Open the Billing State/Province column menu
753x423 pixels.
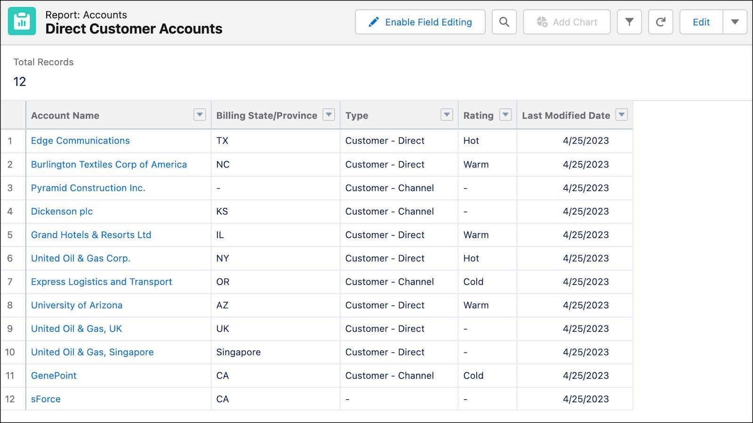[x=329, y=115]
